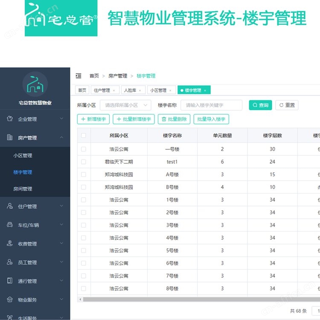The image size is (320, 320).
Task: Expand the 车位/车辆 menu chevron
Action: coord(61,225)
